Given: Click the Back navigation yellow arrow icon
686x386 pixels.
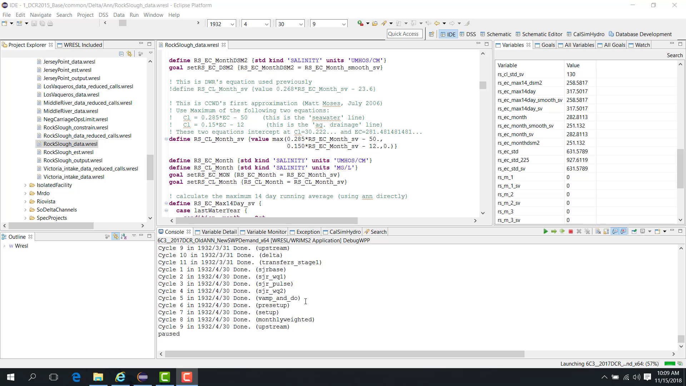Looking at the screenshot, I should pyautogui.click(x=437, y=23).
